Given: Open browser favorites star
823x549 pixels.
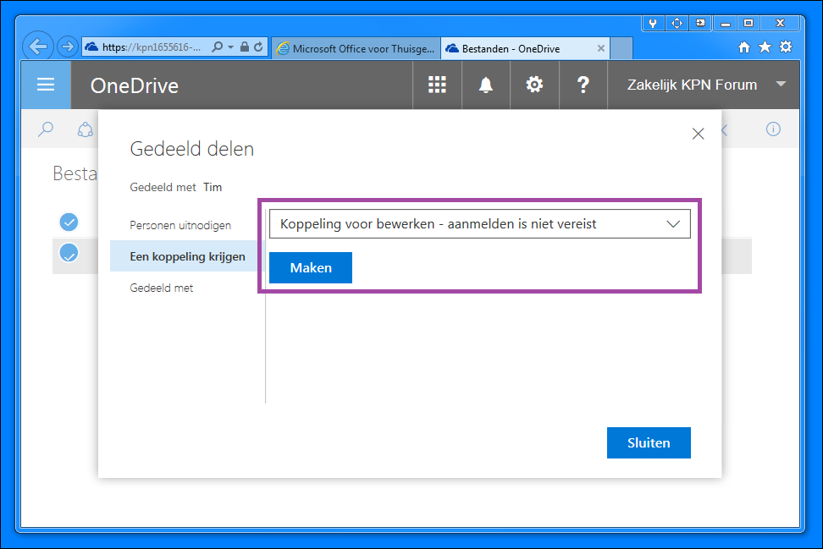Looking at the screenshot, I should coord(765,47).
